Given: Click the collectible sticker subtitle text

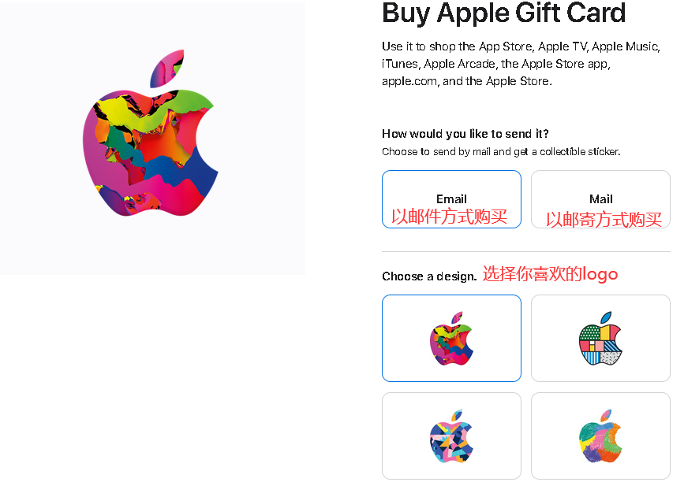Looking at the screenshot, I should [501, 152].
